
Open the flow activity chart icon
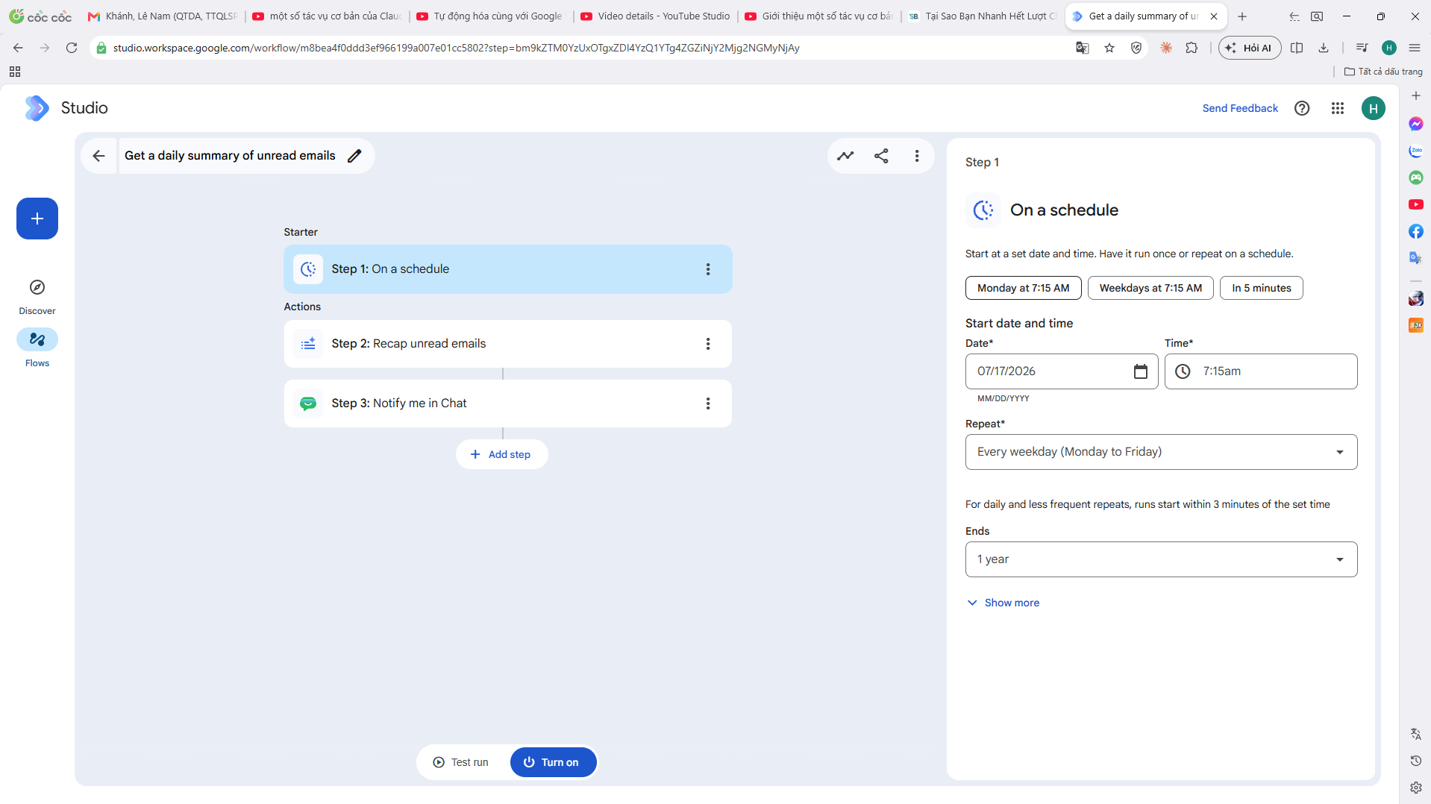[845, 156]
